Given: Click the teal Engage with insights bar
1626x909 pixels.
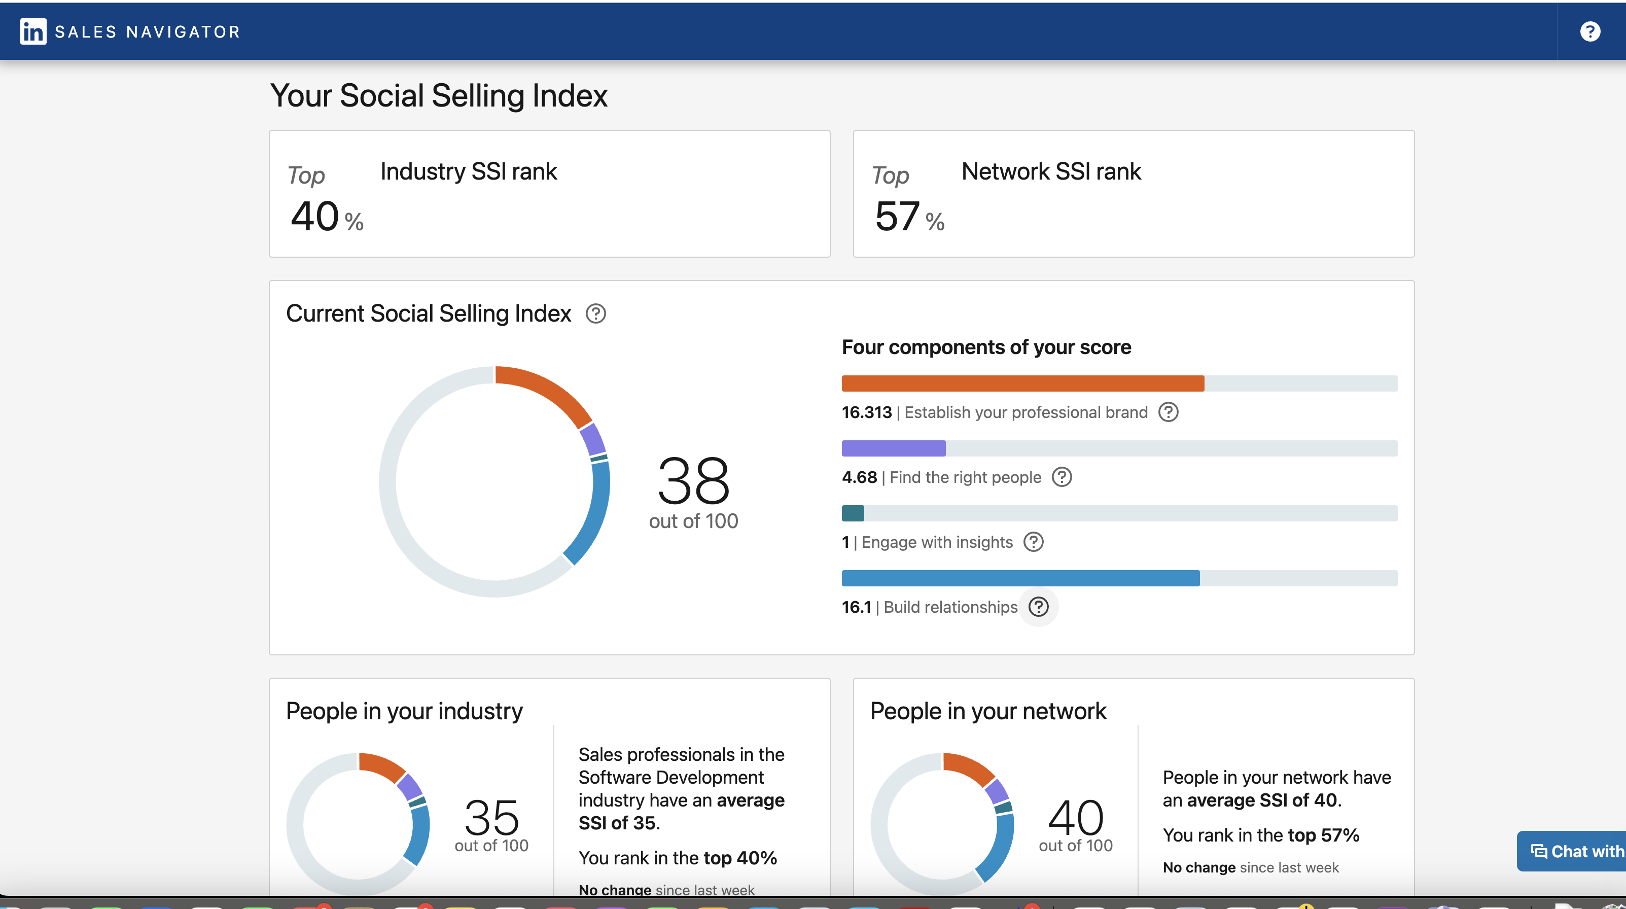Looking at the screenshot, I should 853,513.
